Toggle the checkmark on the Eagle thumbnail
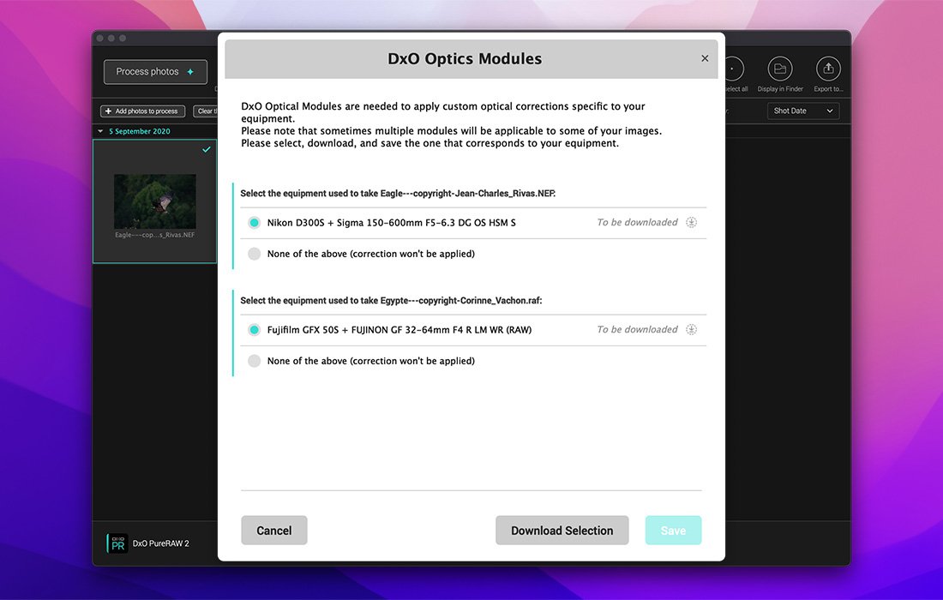The image size is (943, 600). point(206,150)
